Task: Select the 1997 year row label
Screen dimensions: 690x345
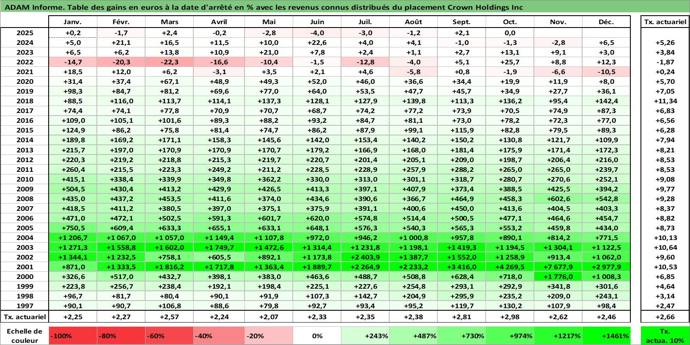Action: (25, 306)
